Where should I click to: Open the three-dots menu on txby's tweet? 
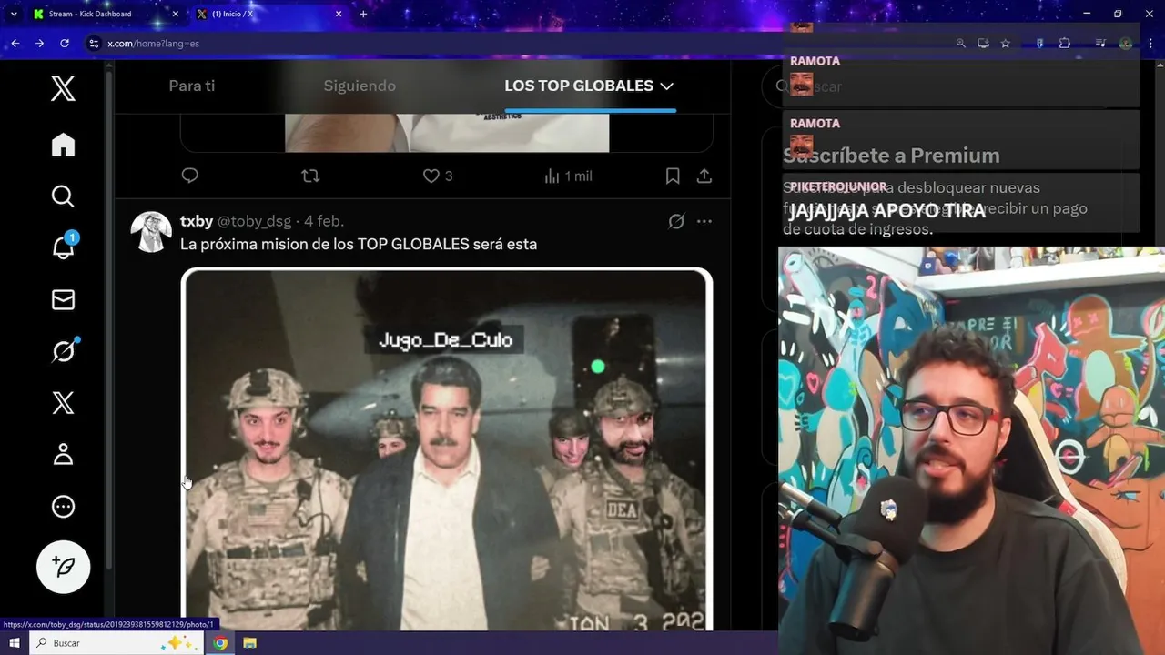coord(704,221)
